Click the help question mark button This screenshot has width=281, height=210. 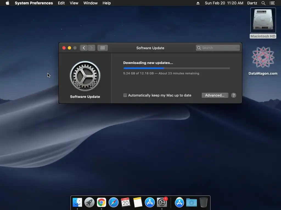[234, 95]
